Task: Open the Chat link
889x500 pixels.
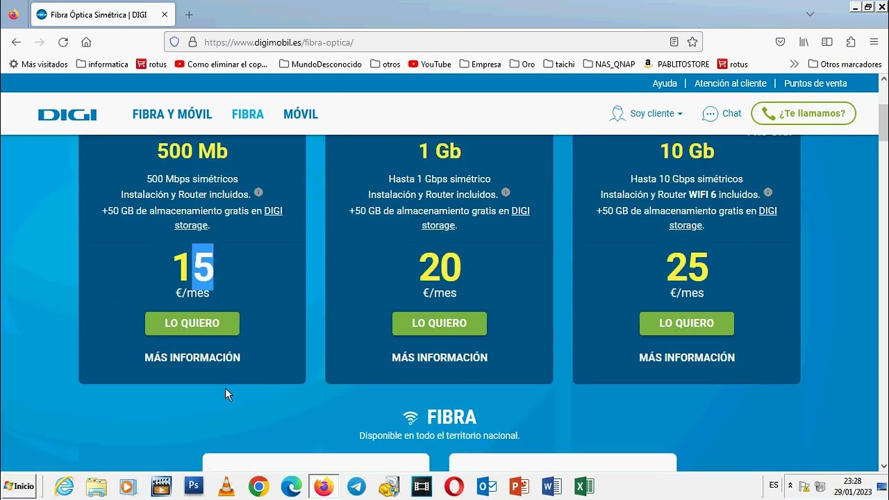Action: [x=722, y=113]
